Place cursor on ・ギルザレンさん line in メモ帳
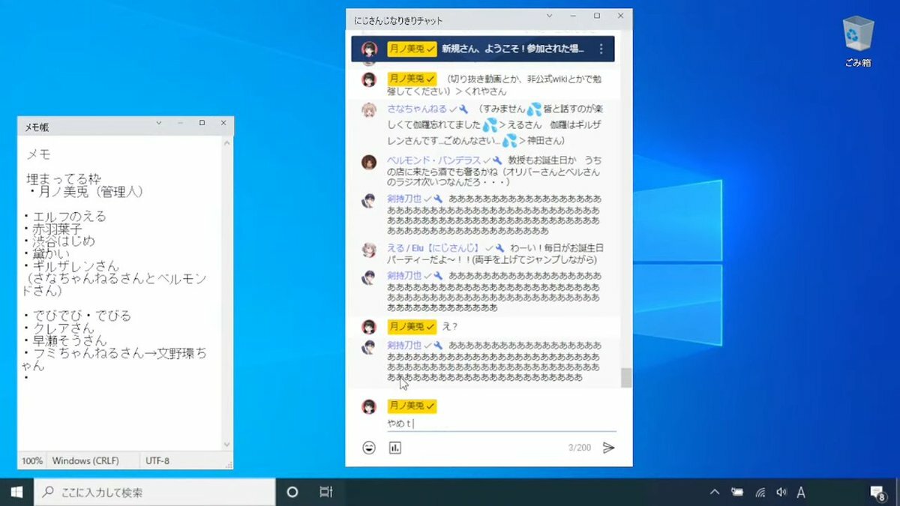This screenshot has width=900, height=506. pos(71,266)
